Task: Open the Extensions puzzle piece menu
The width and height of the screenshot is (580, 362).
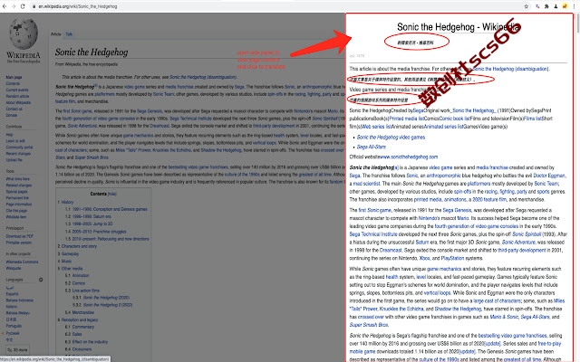Action: (546, 6)
